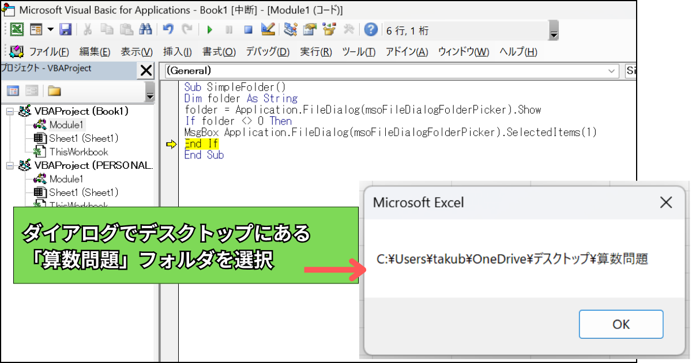Click the yellow execution arrow in margin
This screenshot has width=692, height=363.
tap(170, 145)
